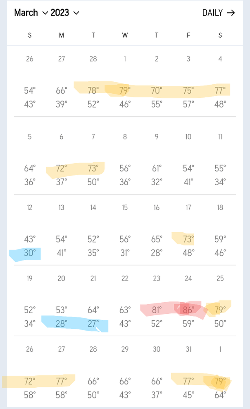The image size is (250, 409).
Task: Select March 25 calendar day
Action: point(220,302)
